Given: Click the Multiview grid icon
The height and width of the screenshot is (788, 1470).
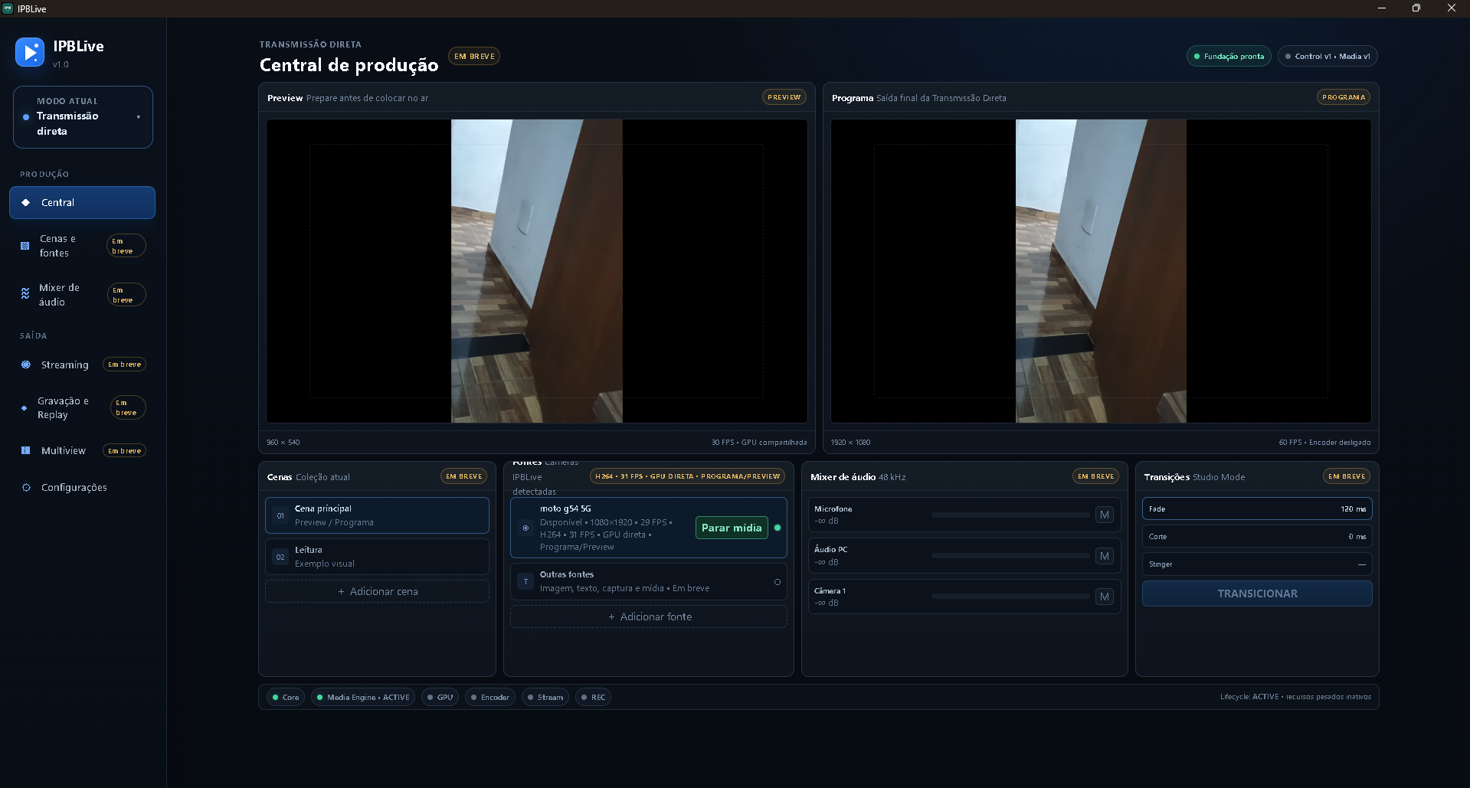Looking at the screenshot, I should [x=25, y=450].
